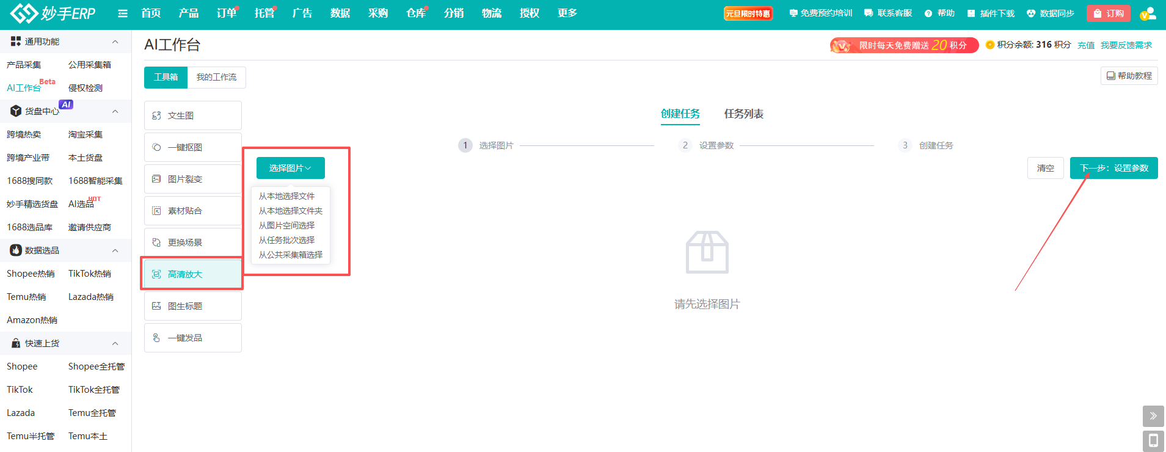Open the 帮助教程 help tutorial
Screen dimensions: 1166x452
tap(1129, 76)
